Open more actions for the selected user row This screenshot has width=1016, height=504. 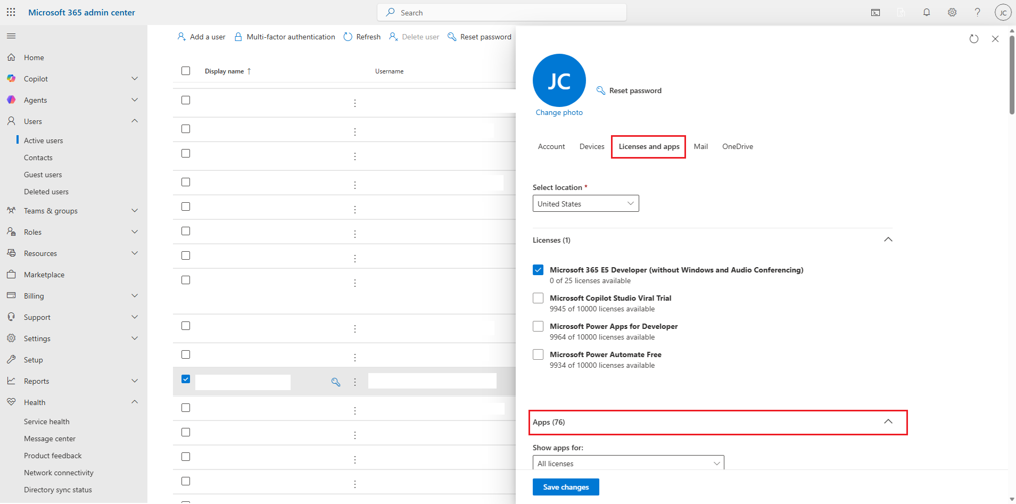[x=355, y=382]
